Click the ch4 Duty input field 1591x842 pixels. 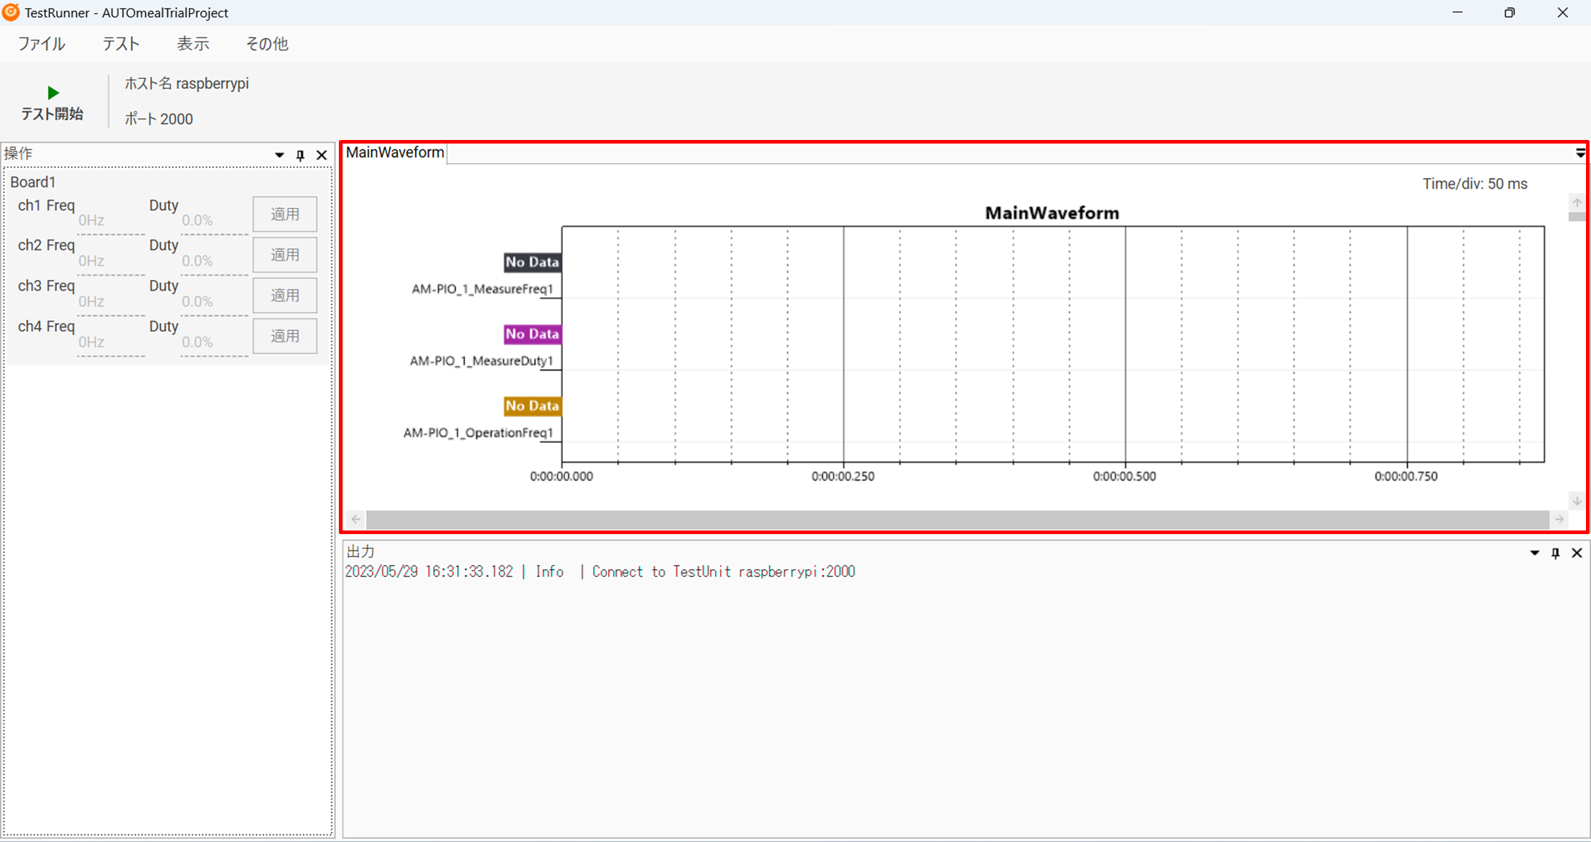tap(213, 342)
